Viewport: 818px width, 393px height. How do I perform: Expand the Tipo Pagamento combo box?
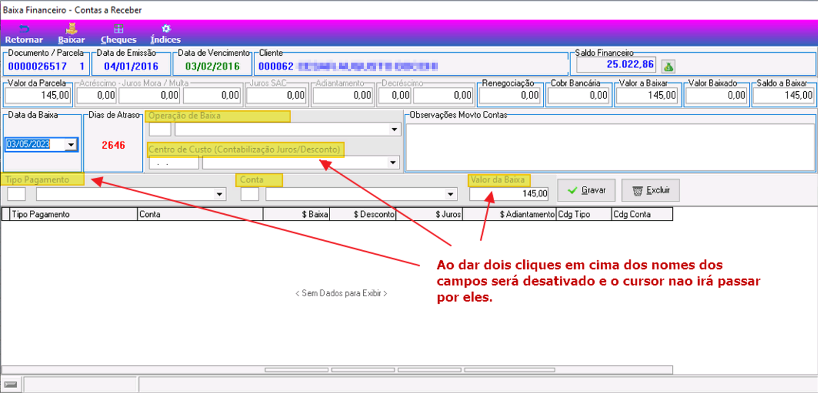click(219, 194)
